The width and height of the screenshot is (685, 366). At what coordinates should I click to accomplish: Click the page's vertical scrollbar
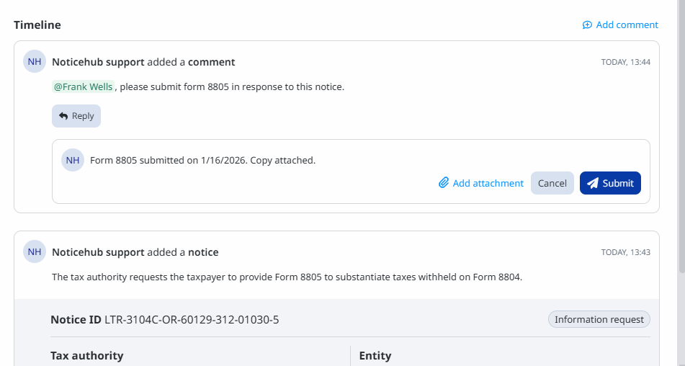click(681, 144)
